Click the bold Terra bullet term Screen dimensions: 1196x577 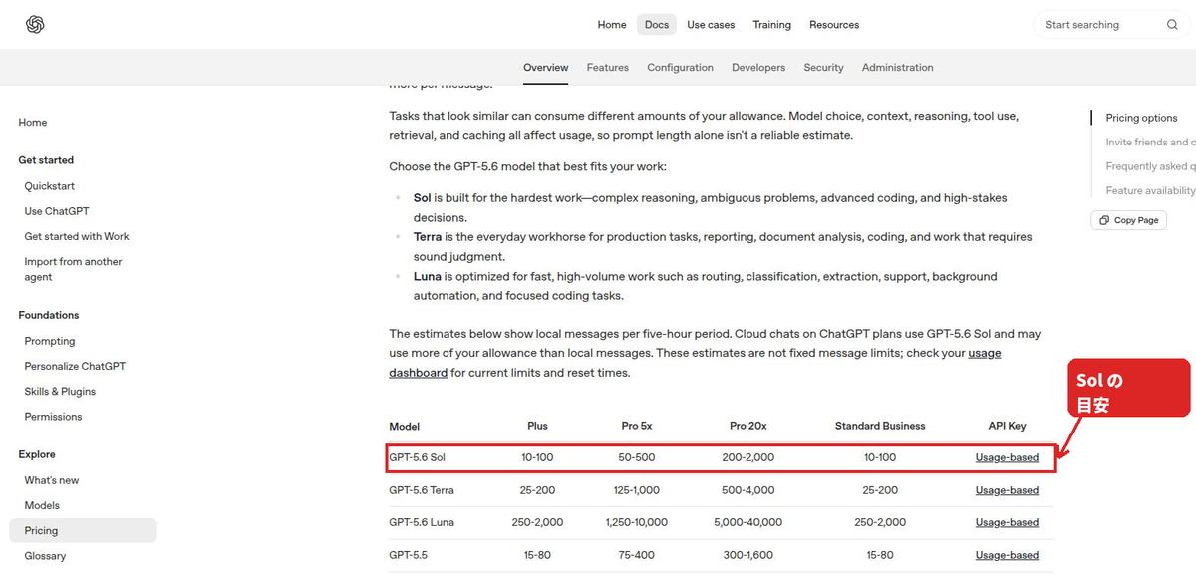pyautogui.click(x=428, y=237)
